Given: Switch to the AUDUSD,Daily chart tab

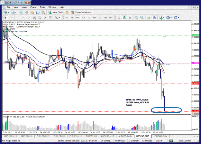Looking at the screenshot, I should click(x=125, y=136).
